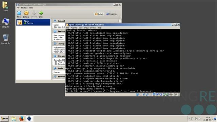Open File menu in VirtualBox Manager
The image size is (217, 122).
[x=18, y=8]
